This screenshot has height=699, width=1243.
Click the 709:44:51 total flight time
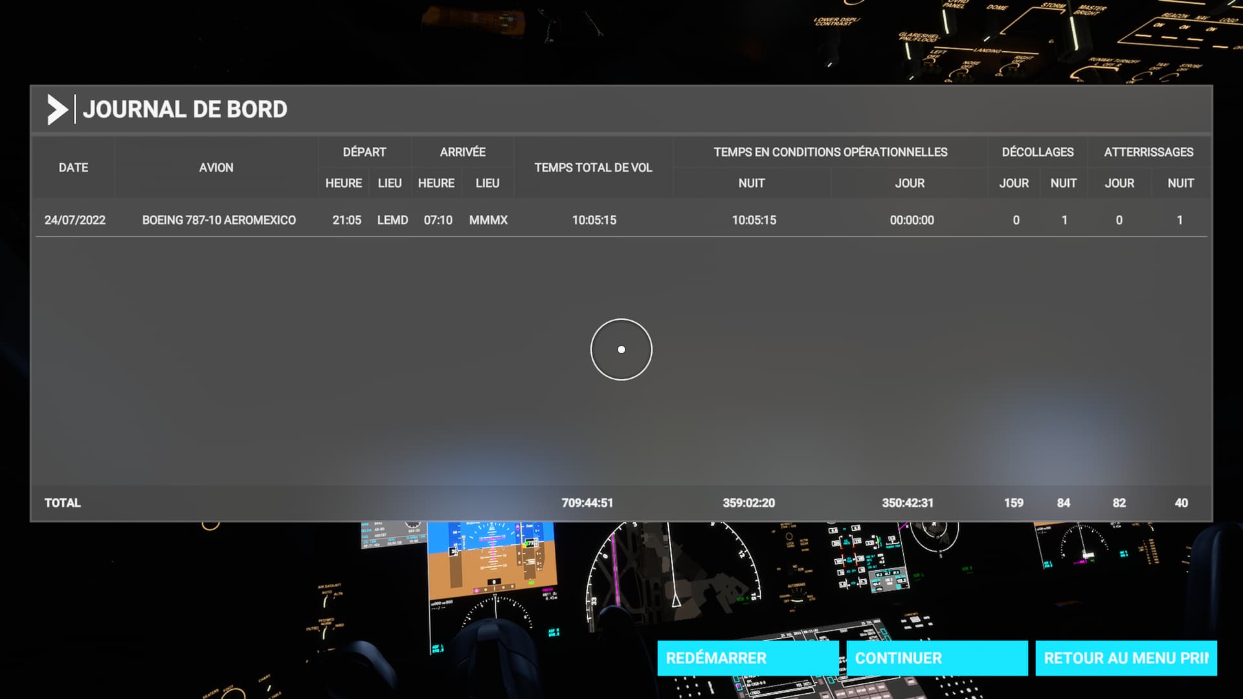pos(587,503)
